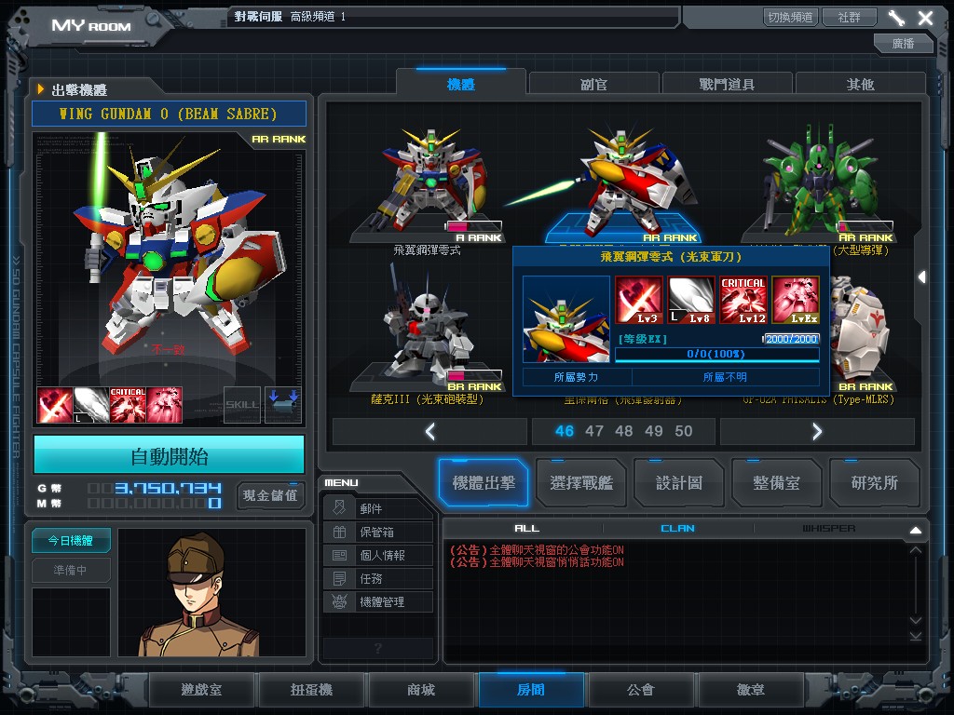Image resolution: width=954 pixels, height=715 pixels.
Task: Click CRITICAL skill icon under unit preview
Action: pyautogui.click(x=128, y=404)
